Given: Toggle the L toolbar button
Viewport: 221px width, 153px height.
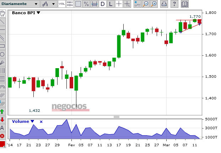Looking at the screenshot, I should pyautogui.click(x=111, y=4).
